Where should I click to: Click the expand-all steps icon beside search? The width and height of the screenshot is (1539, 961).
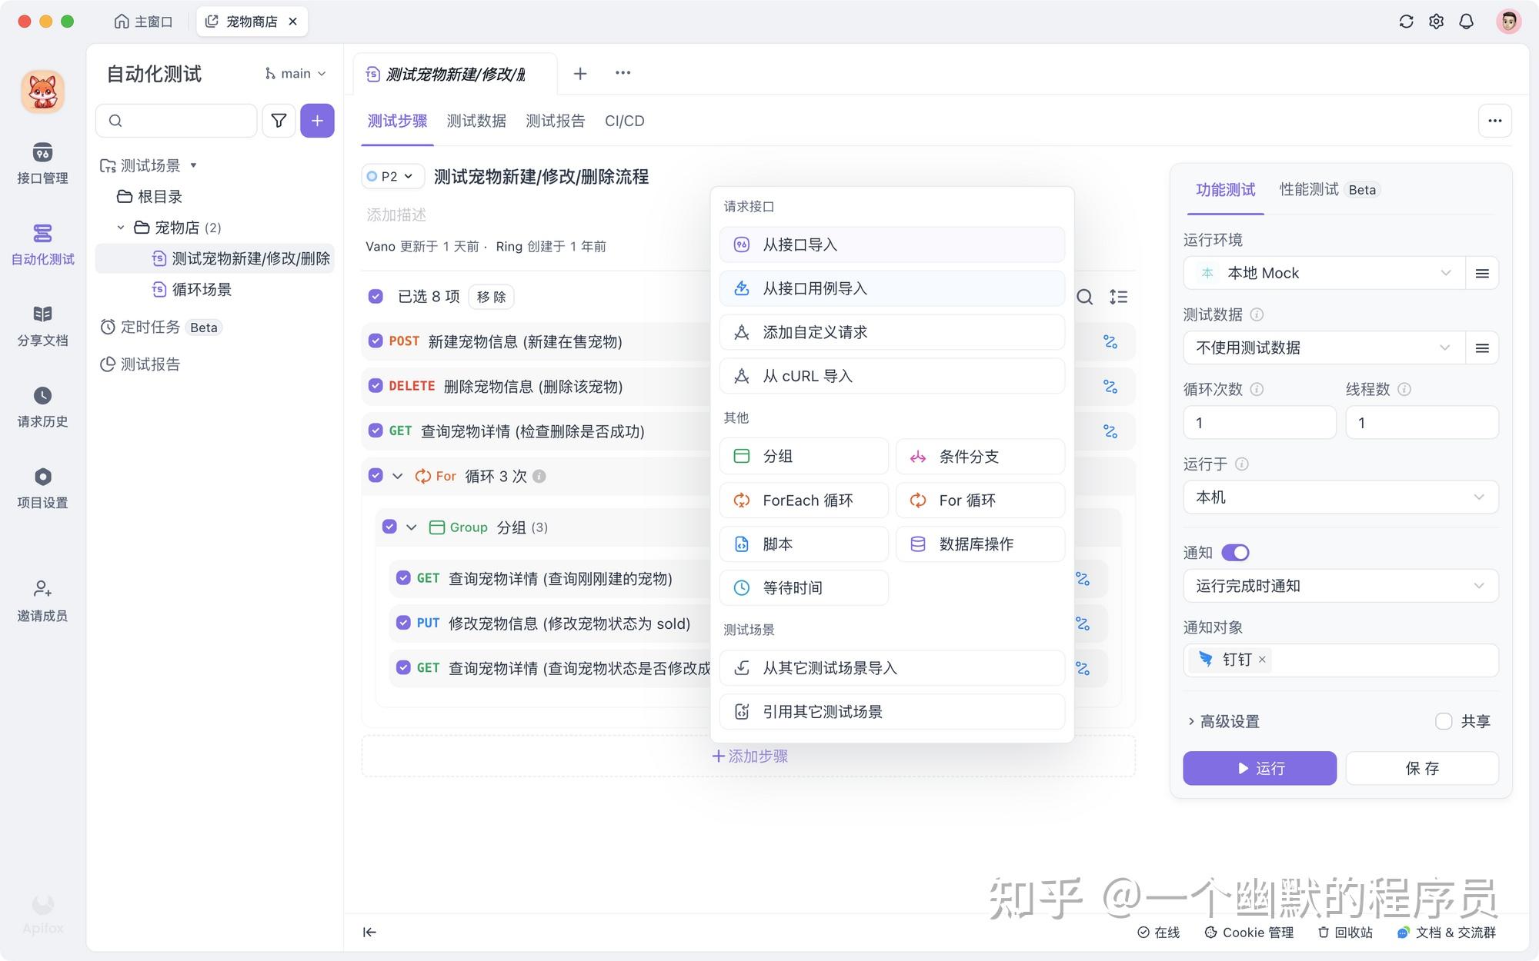[x=1118, y=297]
